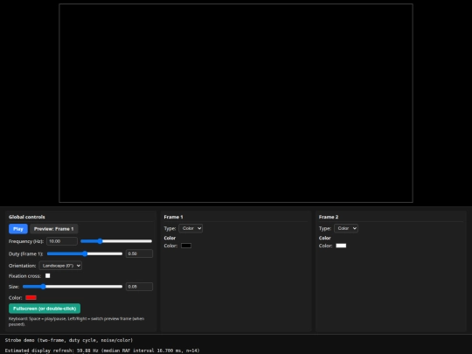Screen dimensions: 472x354
Task: Click the Preview: Frame 1 button
Action: tap(53, 229)
